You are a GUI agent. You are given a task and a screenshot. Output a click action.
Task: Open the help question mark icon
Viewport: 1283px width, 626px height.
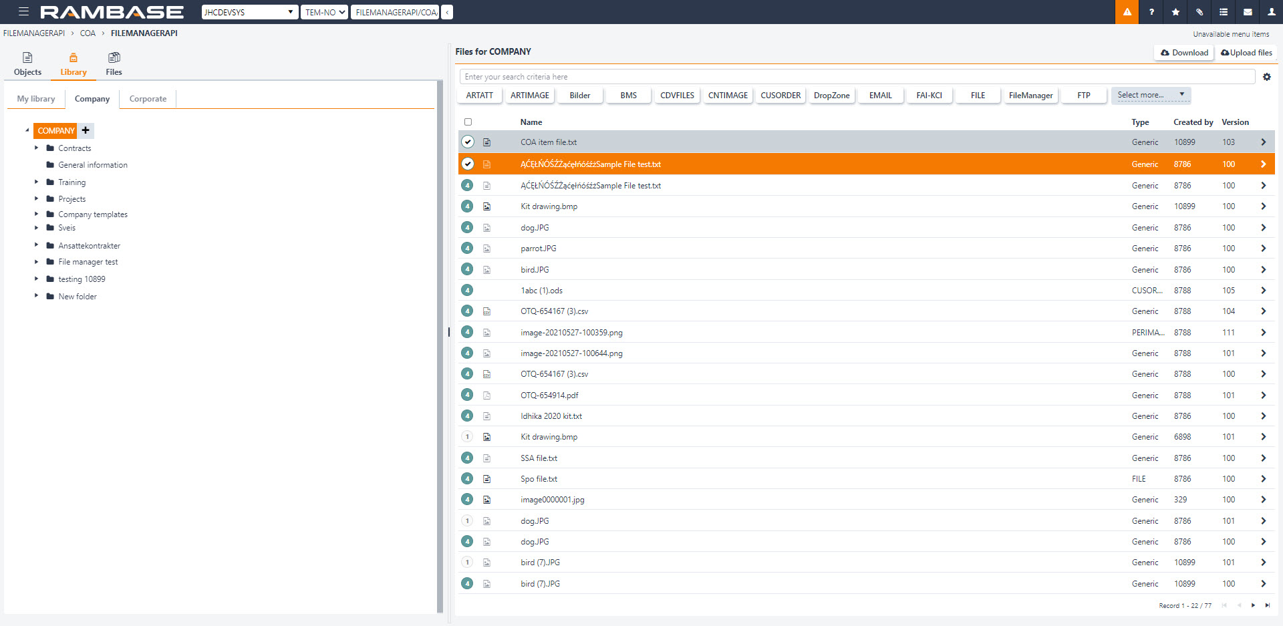tap(1151, 12)
